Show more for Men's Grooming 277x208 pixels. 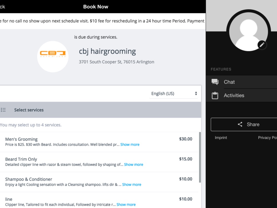point(130,144)
